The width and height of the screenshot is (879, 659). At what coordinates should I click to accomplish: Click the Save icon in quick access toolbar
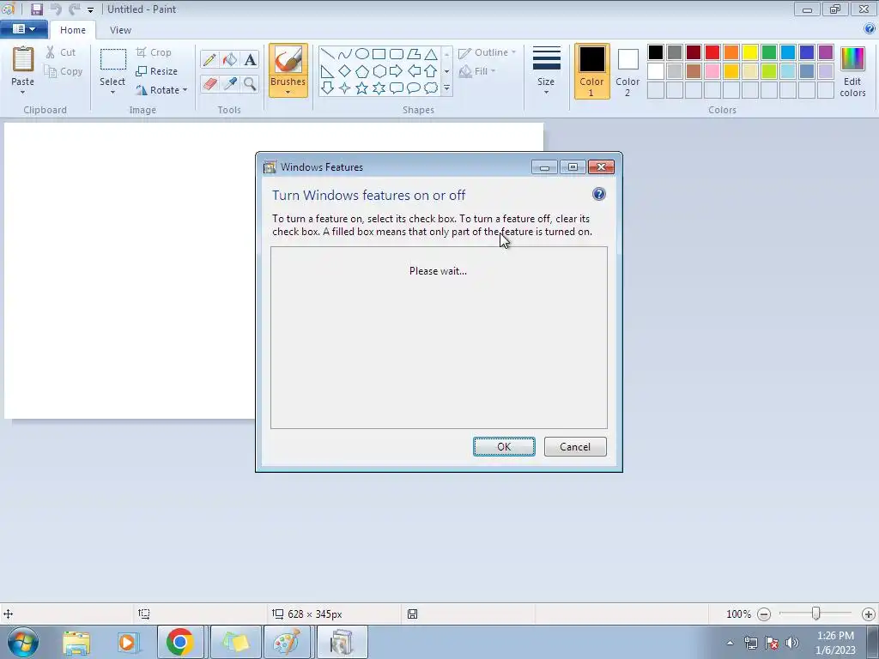pyautogui.click(x=36, y=9)
